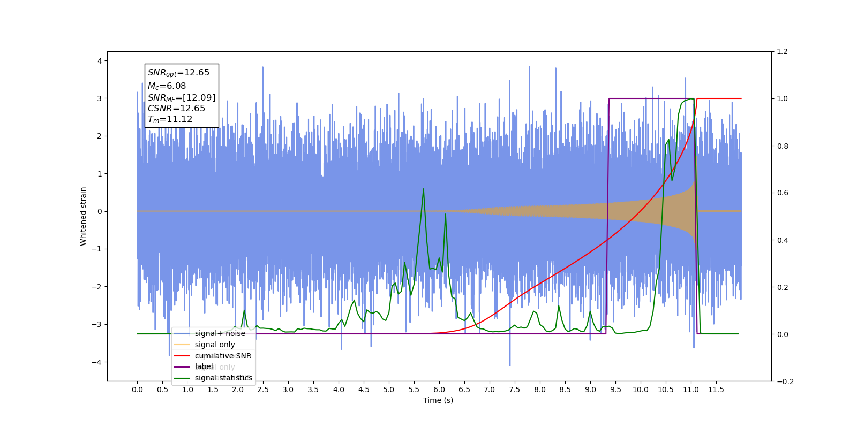
Task: Click the purple label legend line
Action: pos(182,367)
